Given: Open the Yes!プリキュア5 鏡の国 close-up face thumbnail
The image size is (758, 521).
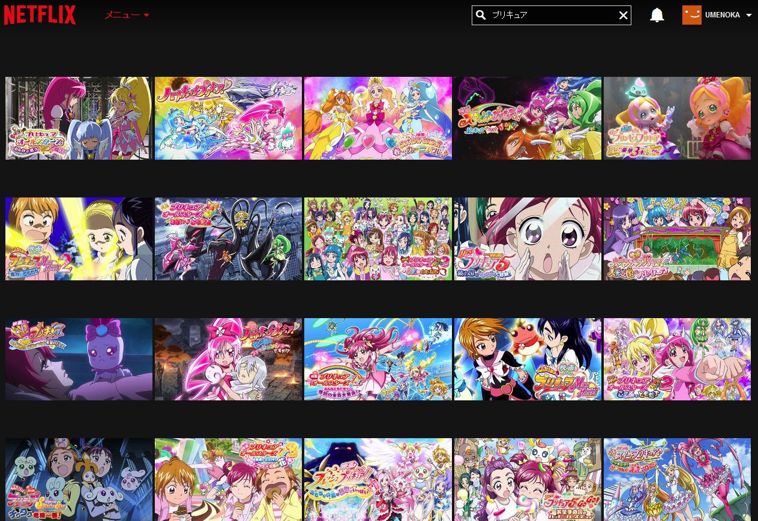Looking at the screenshot, I should (x=528, y=239).
